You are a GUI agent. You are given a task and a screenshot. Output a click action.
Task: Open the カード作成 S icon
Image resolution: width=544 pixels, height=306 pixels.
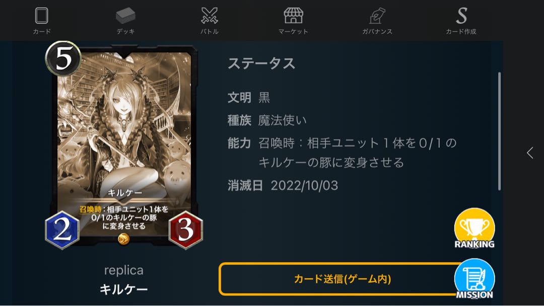tap(461, 16)
